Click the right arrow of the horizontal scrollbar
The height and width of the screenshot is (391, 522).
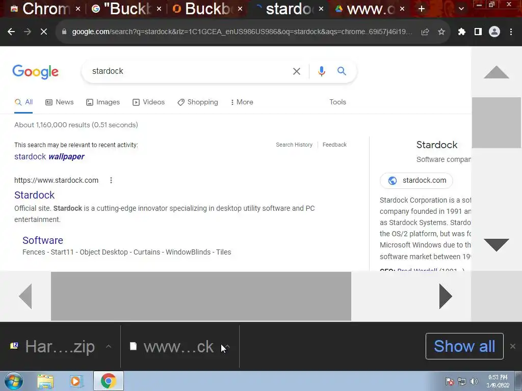point(446,296)
